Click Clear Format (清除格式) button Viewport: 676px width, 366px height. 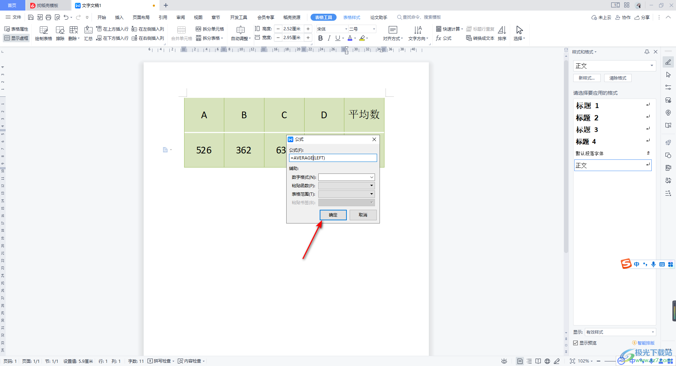click(618, 78)
